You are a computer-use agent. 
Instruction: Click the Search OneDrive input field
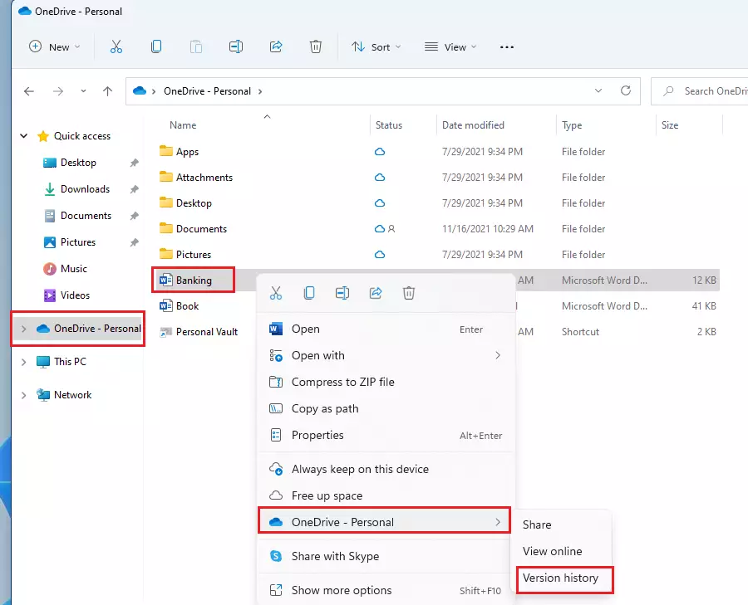point(699,91)
